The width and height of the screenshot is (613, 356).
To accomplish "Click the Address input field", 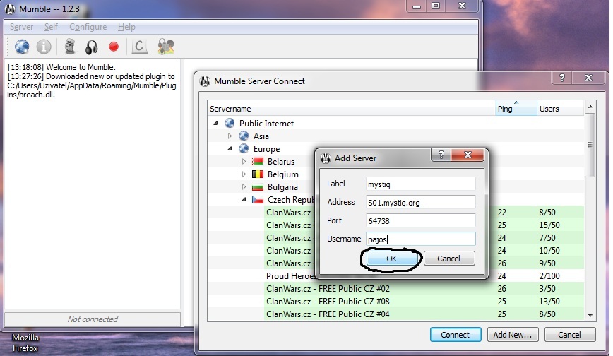I will (x=421, y=202).
